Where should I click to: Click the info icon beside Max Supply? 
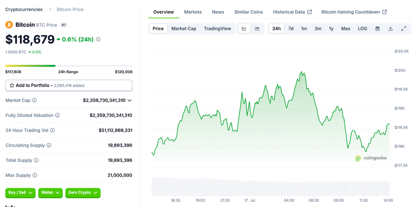35,175
